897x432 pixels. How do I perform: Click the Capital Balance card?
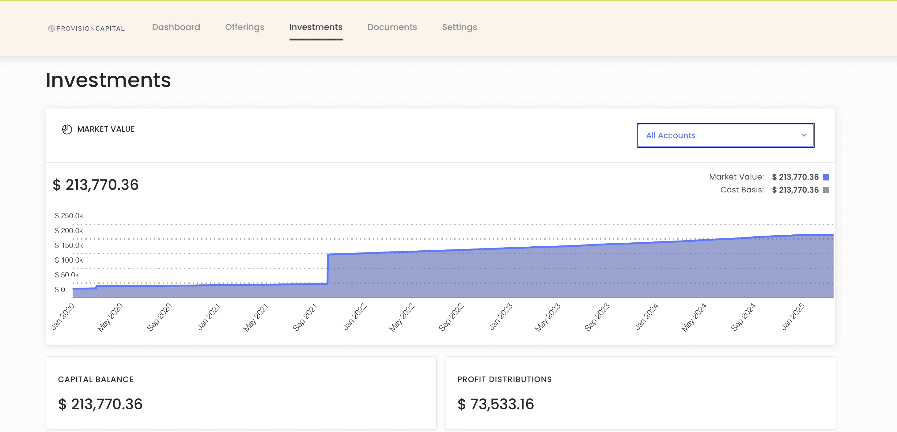pyautogui.click(x=241, y=393)
